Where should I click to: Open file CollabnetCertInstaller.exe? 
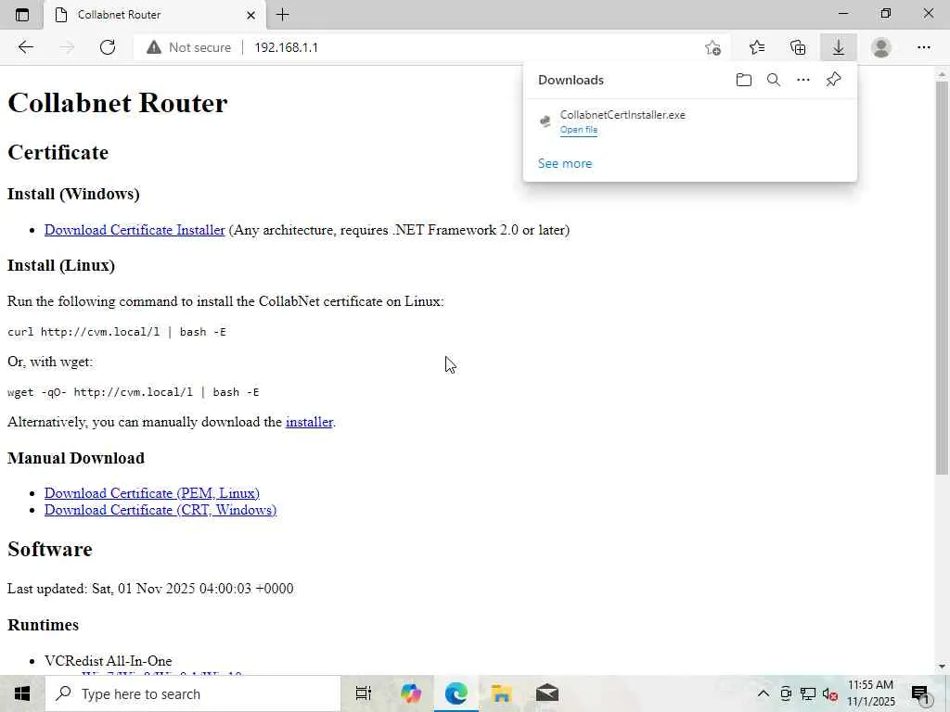point(579,130)
